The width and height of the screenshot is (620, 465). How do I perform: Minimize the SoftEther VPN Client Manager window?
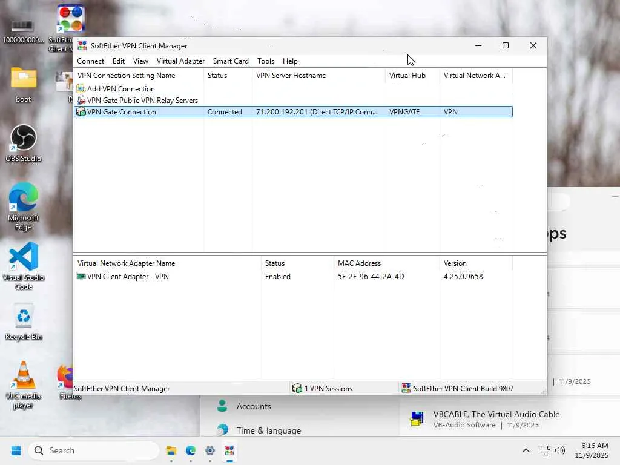coord(478,45)
